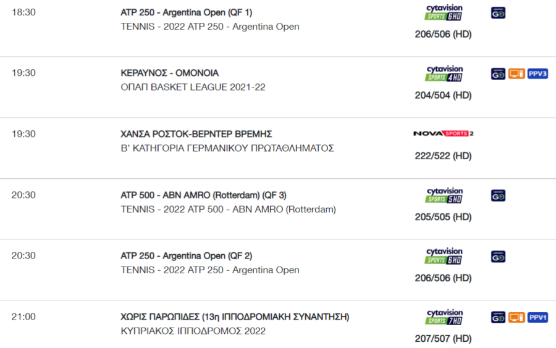Click the PPV3 badge for ΚΕΡΑΥΝΟΣ - ΟΜΟΝΟΙΑ
The height and width of the screenshot is (348, 556).
(x=537, y=73)
